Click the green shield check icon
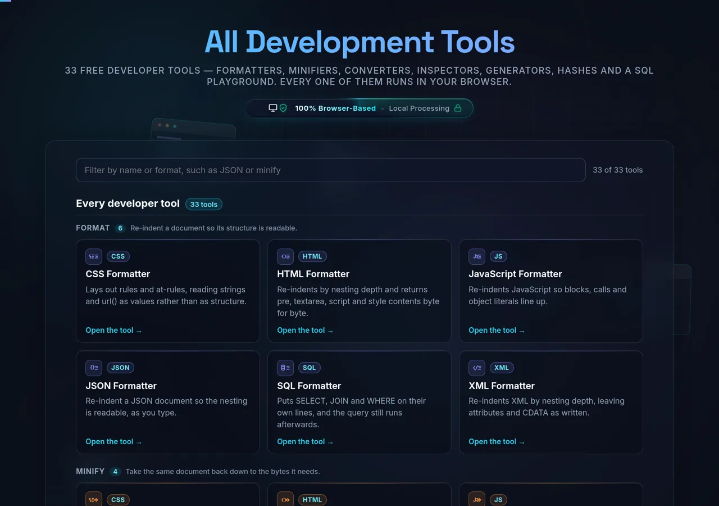The width and height of the screenshot is (719, 506). click(x=283, y=108)
